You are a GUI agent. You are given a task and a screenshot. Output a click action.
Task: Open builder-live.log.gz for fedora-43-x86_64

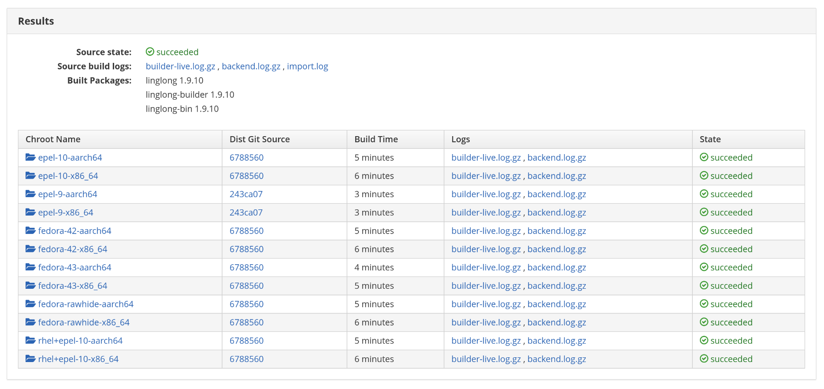[486, 285]
